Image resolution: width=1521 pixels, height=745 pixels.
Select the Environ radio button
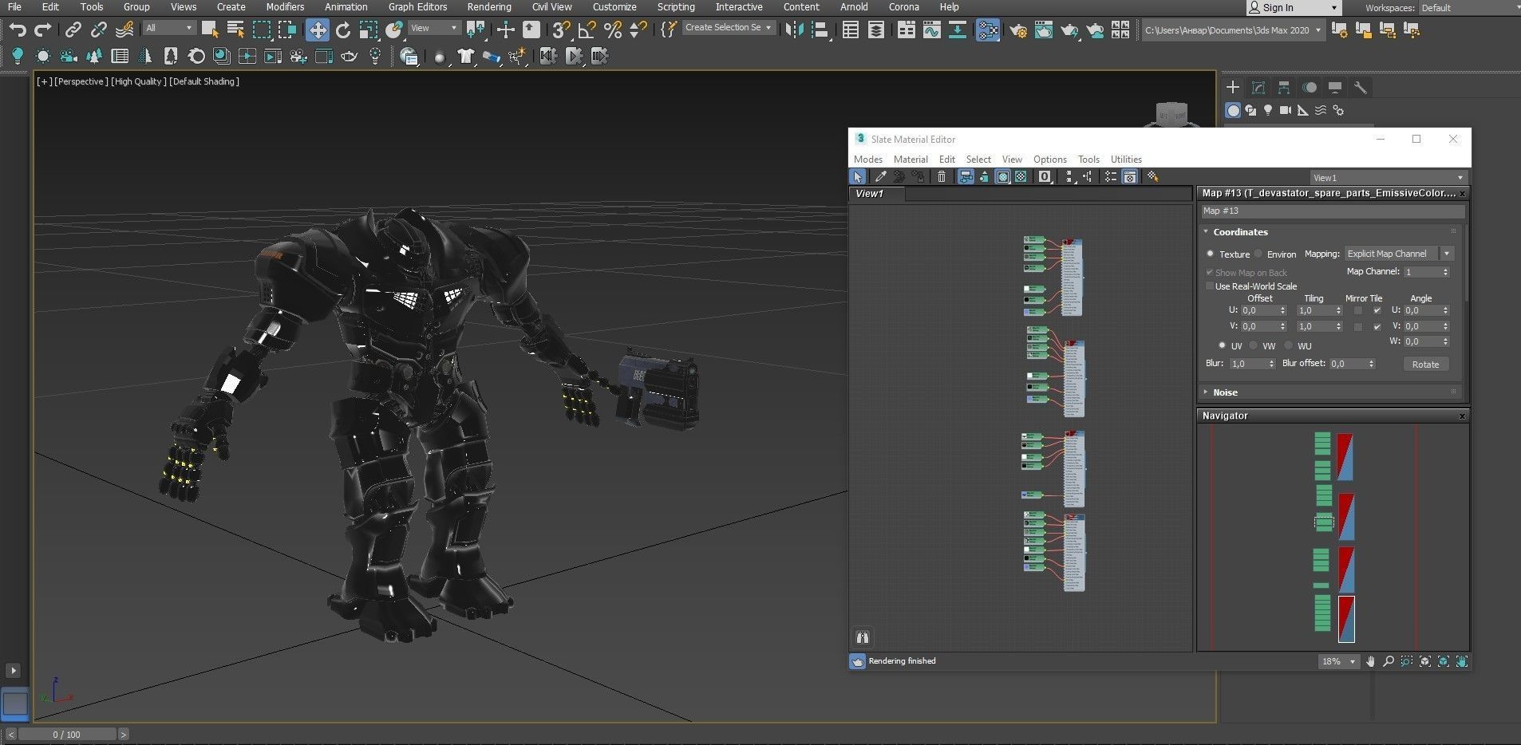[1258, 254]
